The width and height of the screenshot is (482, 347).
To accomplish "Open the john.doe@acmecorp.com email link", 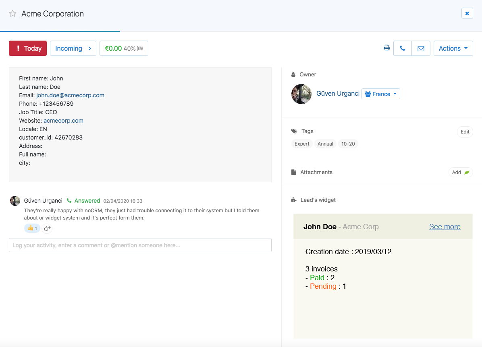I will click(x=70, y=95).
